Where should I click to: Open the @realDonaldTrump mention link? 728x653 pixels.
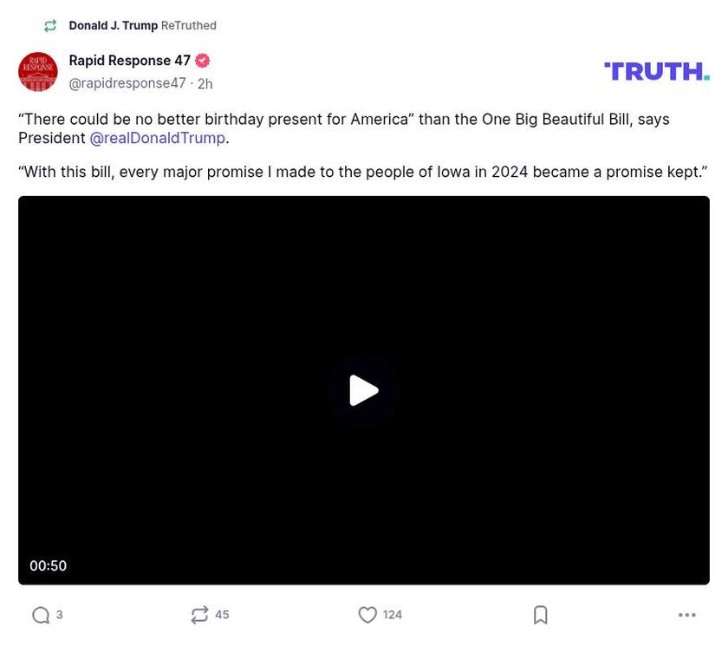pyautogui.click(x=158, y=138)
